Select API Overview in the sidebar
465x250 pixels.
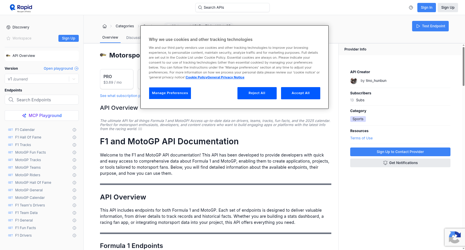pyautogui.click(x=42, y=56)
